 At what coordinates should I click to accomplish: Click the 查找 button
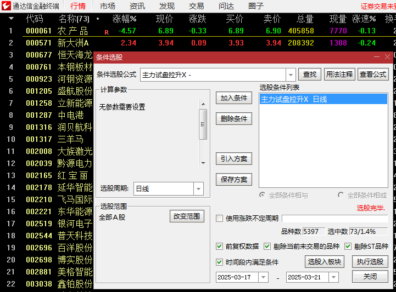[x=310, y=75]
